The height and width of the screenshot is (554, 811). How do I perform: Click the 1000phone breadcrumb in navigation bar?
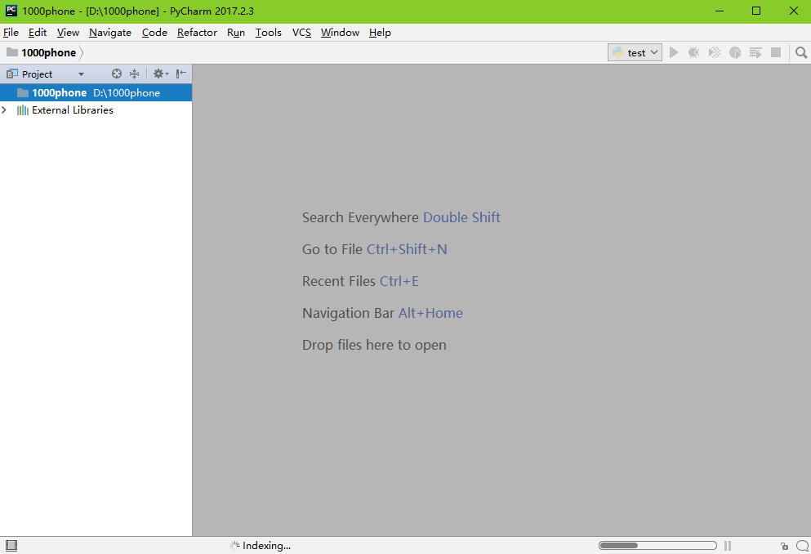coord(42,52)
